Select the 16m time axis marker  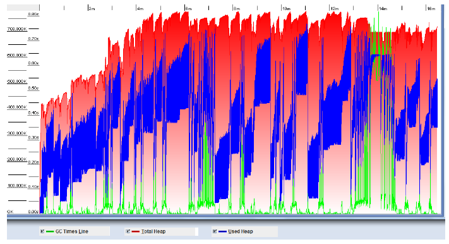(431, 9)
